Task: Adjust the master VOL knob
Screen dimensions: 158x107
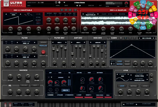Action: pos(126,3)
